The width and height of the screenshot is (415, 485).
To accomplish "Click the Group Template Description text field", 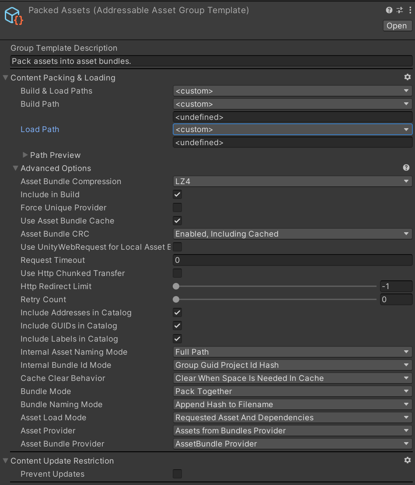I will pyautogui.click(x=211, y=61).
